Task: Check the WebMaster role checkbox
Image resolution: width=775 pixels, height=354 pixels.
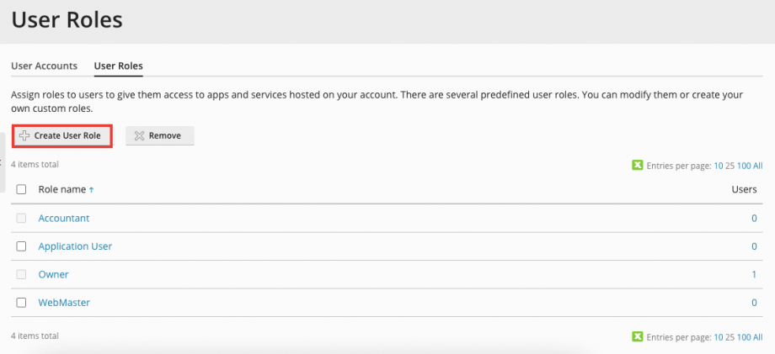Action: [22, 303]
